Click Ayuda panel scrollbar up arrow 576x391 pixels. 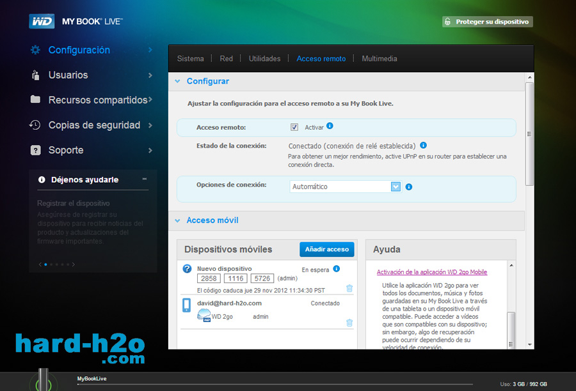click(x=511, y=265)
